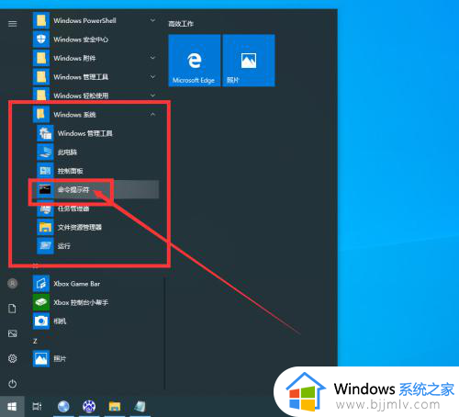Click the 控制面板 label
This screenshot has width=459, height=417.
click(70, 171)
